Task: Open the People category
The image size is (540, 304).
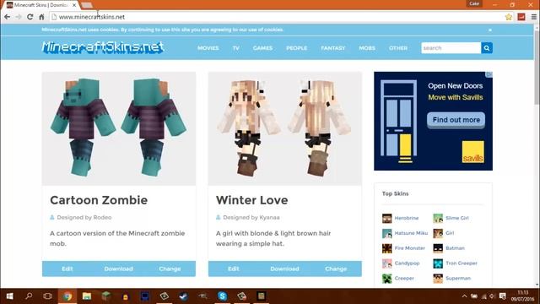Action: 296,48
